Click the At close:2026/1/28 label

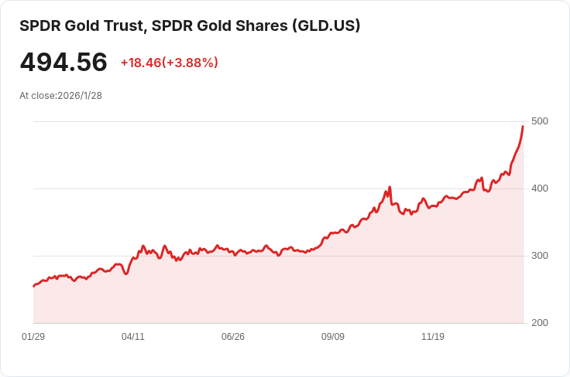pyautogui.click(x=60, y=96)
